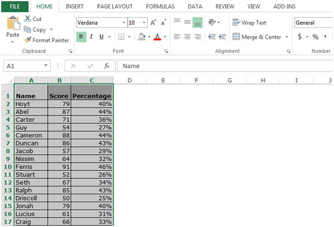Toggle Wrap Text option
This screenshot has height=227, width=334.
pyautogui.click(x=249, y=23)
